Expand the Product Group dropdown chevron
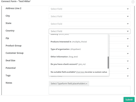This screenshot has width=136, height=102. [x=128, y=46]
